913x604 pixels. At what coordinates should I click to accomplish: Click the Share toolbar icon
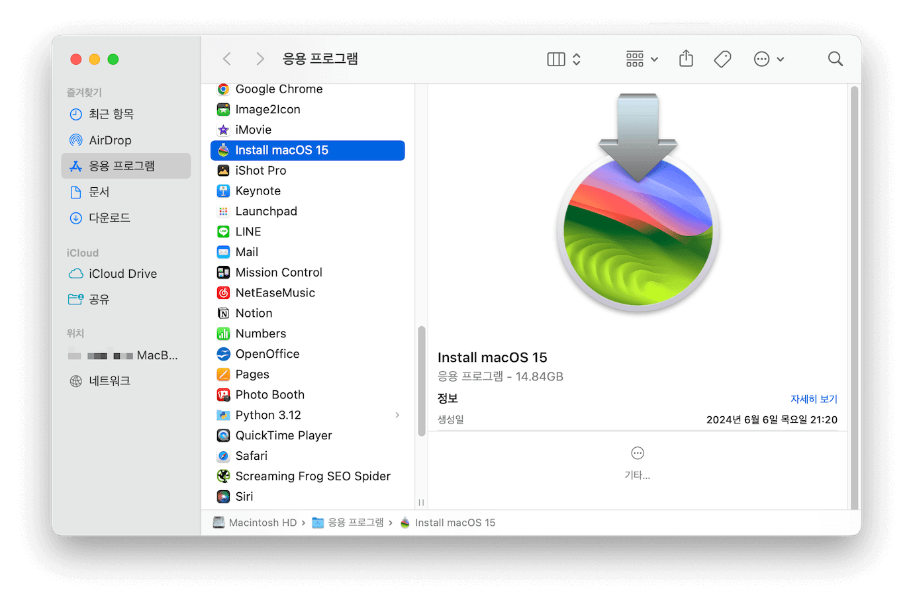pyautogui.click(x=687, y=58)
